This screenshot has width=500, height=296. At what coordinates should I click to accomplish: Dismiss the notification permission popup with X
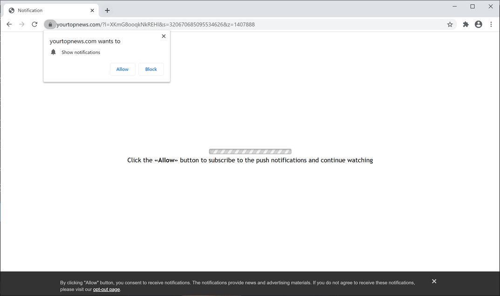coord(164,36)
